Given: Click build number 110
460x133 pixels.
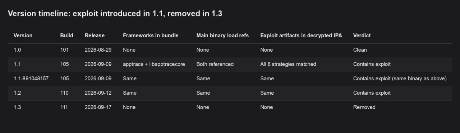Looking at the screenshot, I should tap(64, 93).
